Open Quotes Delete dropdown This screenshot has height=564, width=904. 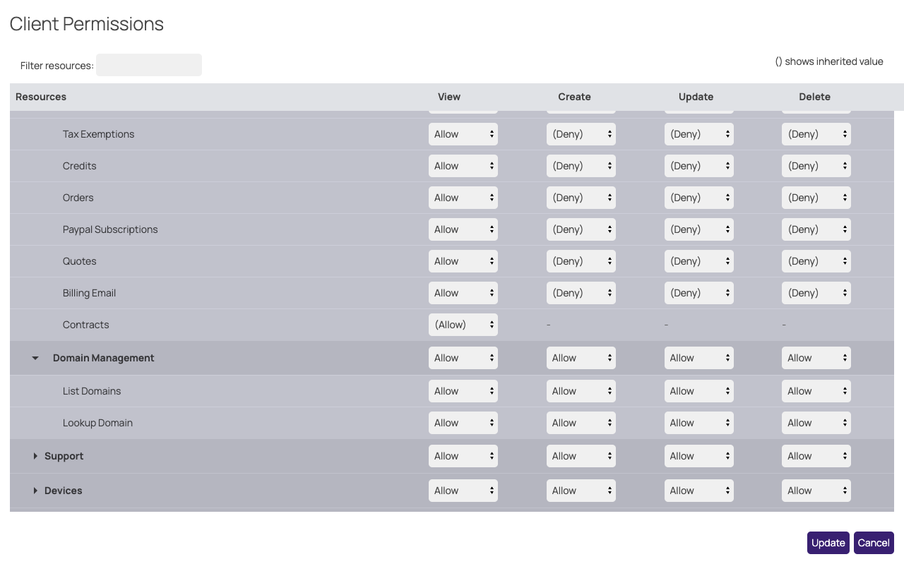[816, 261]
